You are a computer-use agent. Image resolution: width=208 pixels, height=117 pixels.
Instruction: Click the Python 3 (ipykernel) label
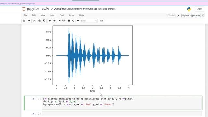[x=191, y=16]
